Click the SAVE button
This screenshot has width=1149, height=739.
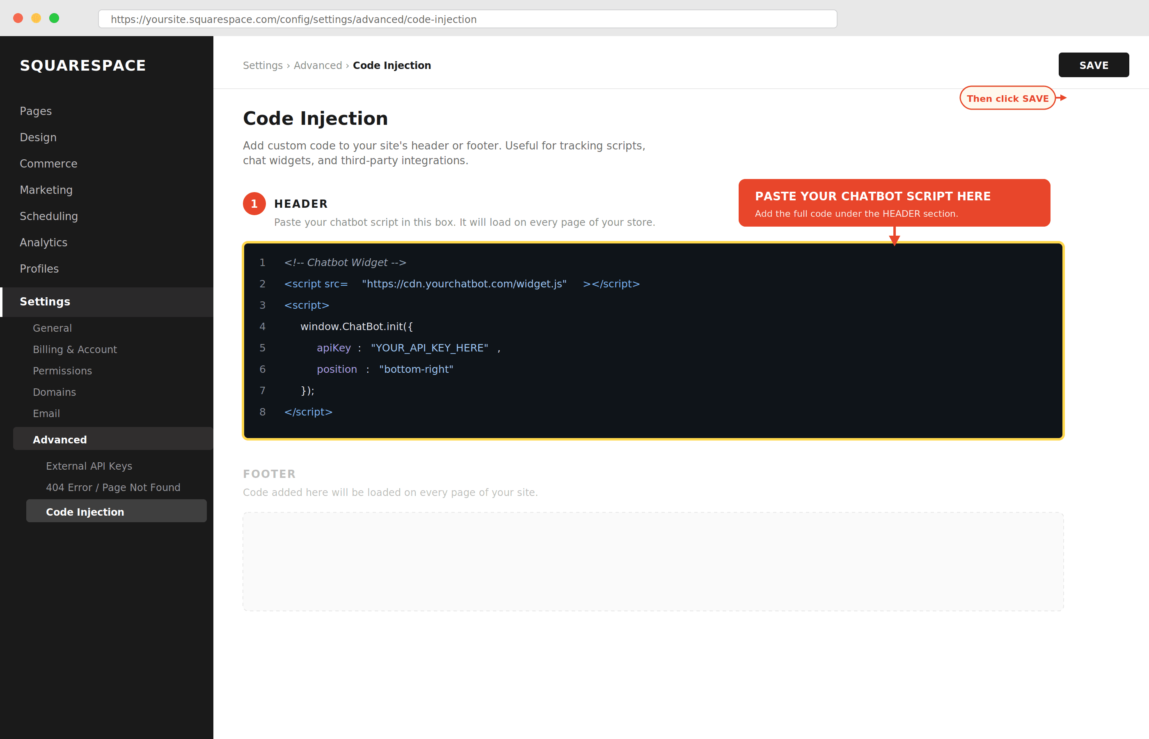tap(1093, 65)
